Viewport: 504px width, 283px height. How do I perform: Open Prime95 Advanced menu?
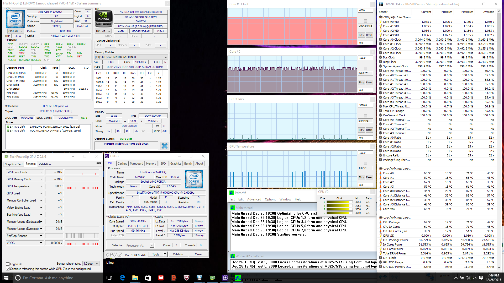[x=254, y=199]
